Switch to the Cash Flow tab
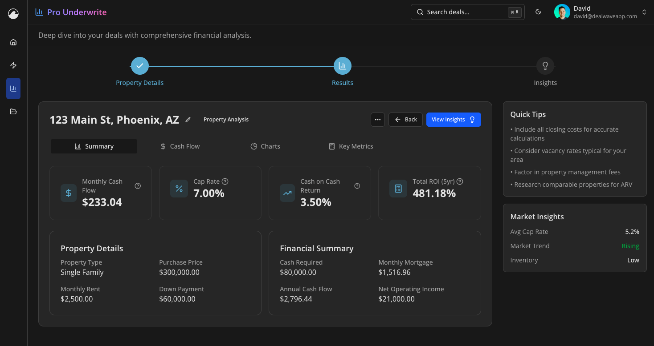654x346 pixels. [180, 146]
